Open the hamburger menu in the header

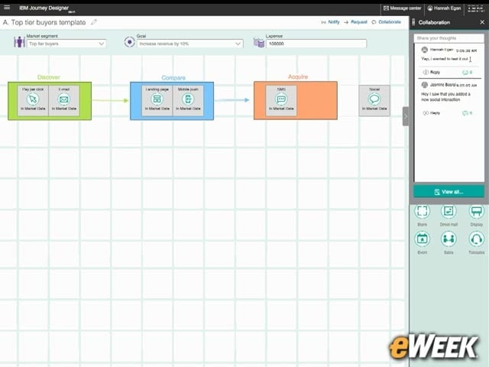(x=7, y=8)
